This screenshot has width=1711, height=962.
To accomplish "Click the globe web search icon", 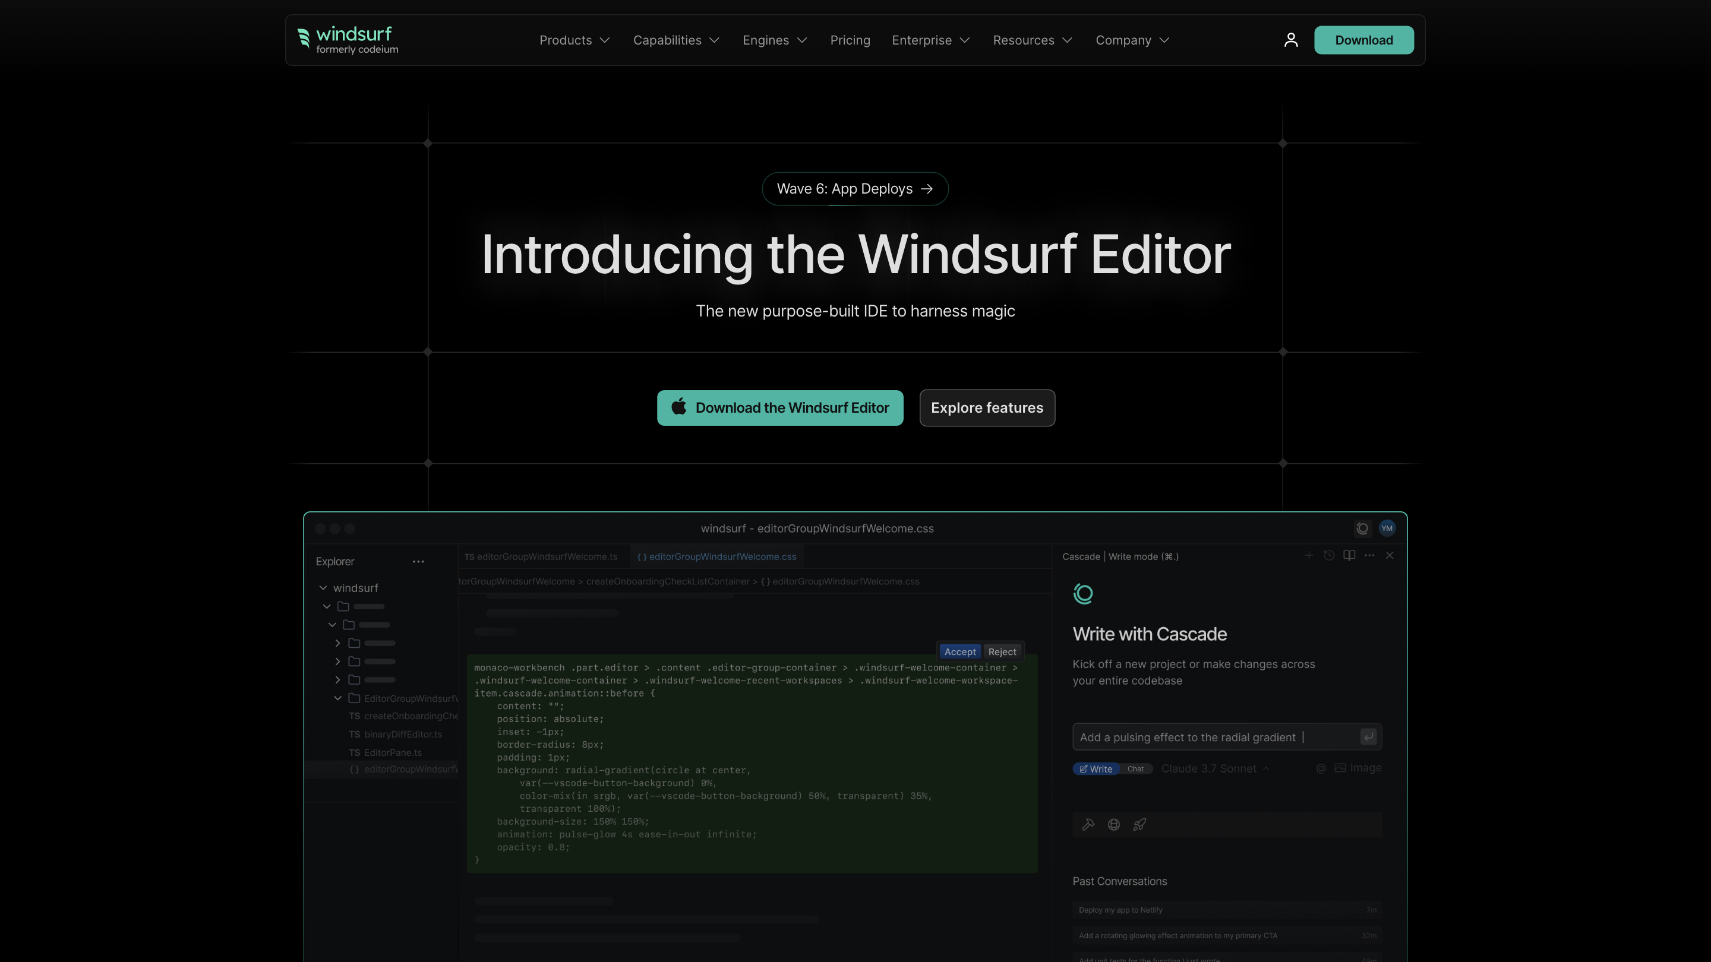I will 1114,825.
